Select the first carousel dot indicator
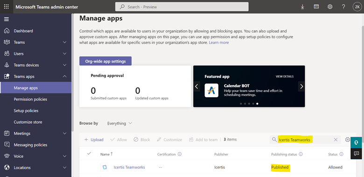364x177 pixels. coord(240,104)
